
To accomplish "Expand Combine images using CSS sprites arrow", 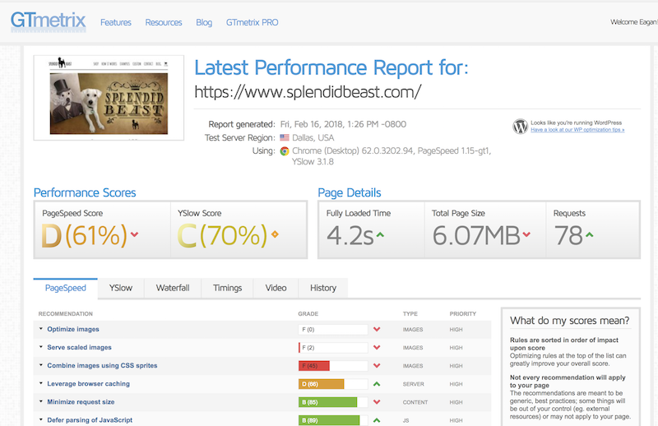I will click(x=40, y=364).
